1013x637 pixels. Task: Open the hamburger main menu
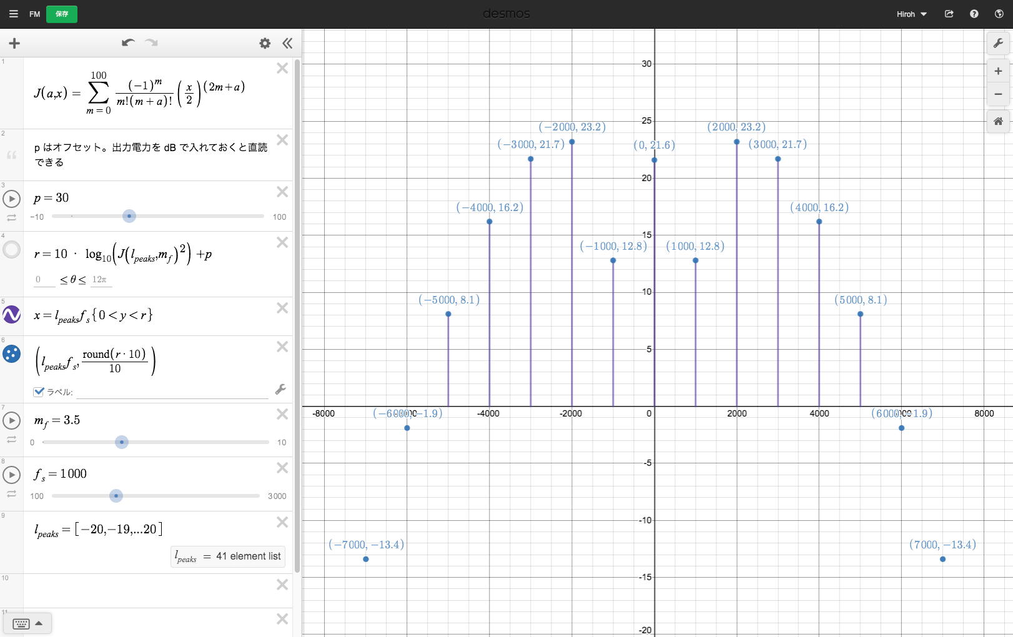click(x=13, y=14)
